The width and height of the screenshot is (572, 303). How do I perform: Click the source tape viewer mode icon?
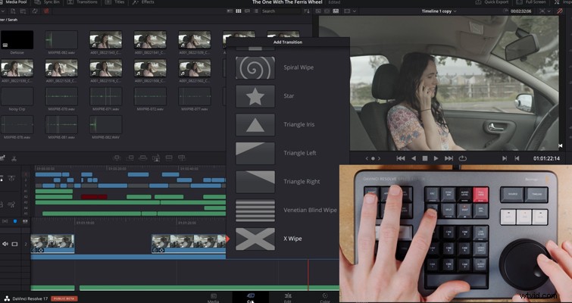327,11
